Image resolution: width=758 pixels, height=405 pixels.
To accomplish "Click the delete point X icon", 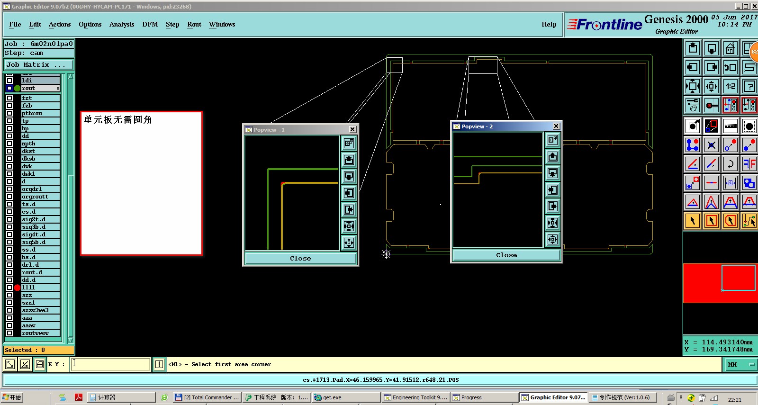I will [x=712, y=145].
